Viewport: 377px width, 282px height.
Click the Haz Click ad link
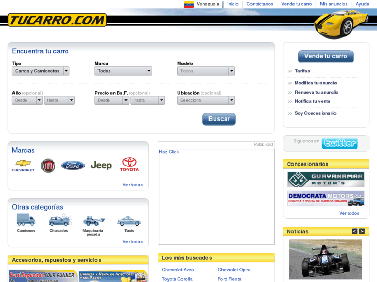coord(169,152)
